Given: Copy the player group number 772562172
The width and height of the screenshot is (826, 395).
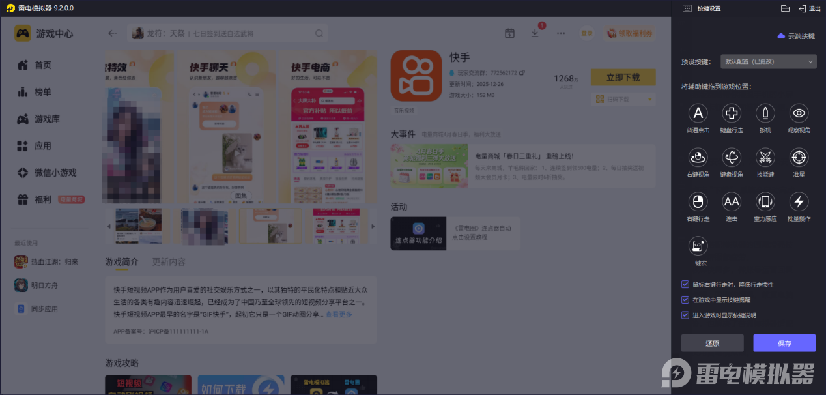Looking at the screenshot, I should click(x=522, y=72).
